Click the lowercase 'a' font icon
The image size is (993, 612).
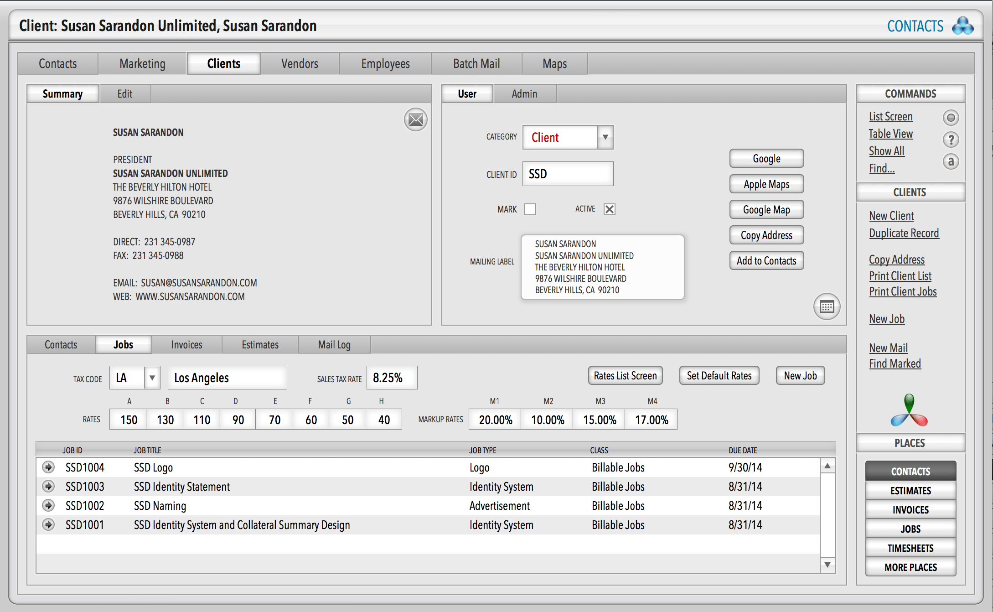pyautogui.click(x=951, y=161)
